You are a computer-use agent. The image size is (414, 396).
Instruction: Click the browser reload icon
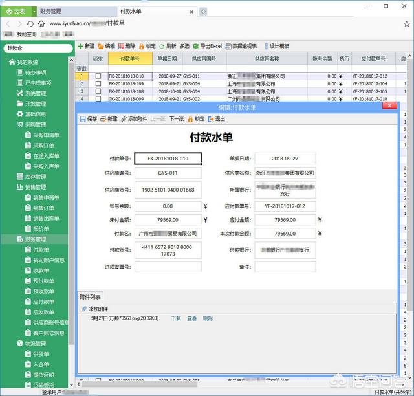coord(30,24)
